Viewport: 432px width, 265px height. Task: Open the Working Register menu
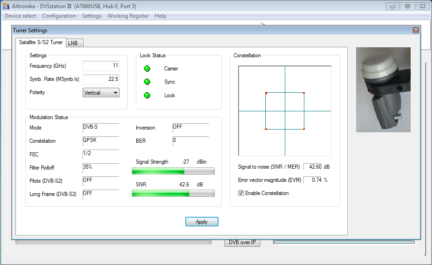tap(128, 16)
